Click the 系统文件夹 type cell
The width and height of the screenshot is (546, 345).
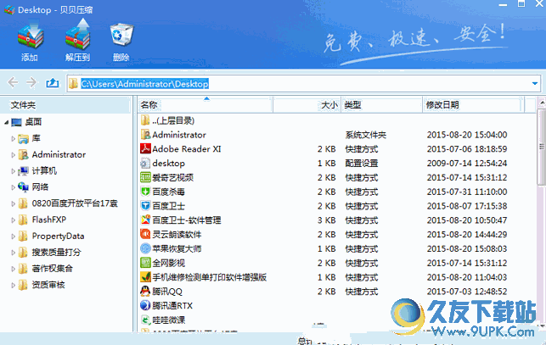(x=366, y=135)
